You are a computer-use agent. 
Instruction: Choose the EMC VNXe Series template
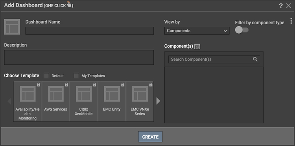coord(140,101)
